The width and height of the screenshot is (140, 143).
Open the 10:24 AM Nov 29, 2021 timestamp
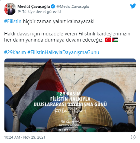pyautogui.click(x=25, y=137)
